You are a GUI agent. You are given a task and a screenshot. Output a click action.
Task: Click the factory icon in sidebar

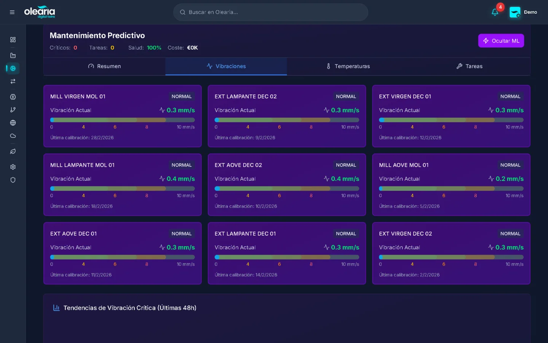(13, 55)
